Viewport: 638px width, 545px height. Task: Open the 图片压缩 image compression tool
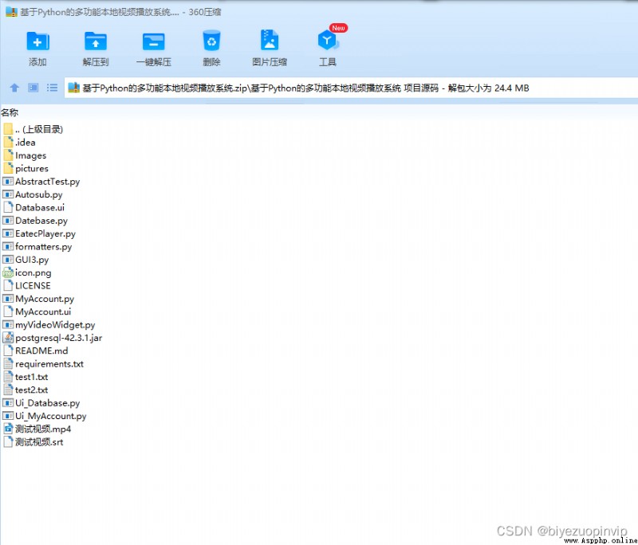click(x=270, y=40)
